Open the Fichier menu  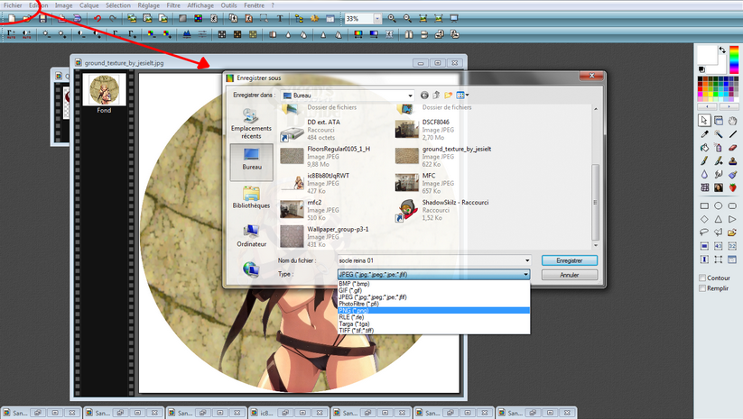(13, 5)
